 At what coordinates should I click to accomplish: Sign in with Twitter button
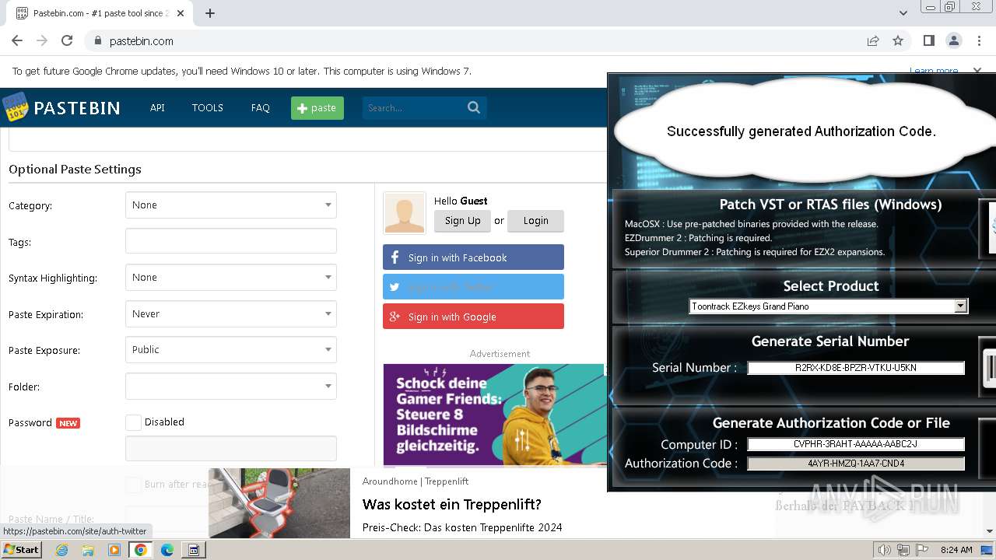coord(473,287)
